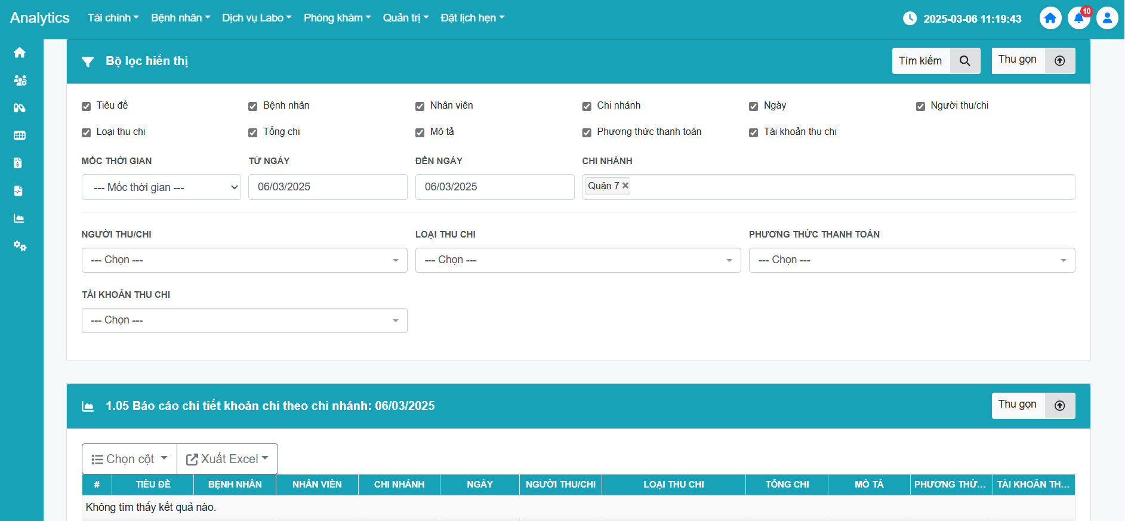This screenshot has height=521, width=1125.
Task: Click the notification bell icon
Action: pos(1078,18)
